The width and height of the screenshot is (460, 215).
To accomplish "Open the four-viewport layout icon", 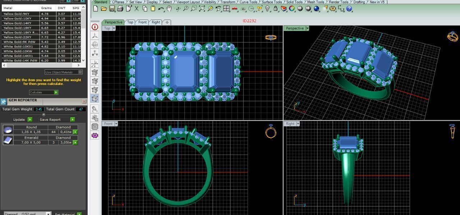I will click(226, 9).
